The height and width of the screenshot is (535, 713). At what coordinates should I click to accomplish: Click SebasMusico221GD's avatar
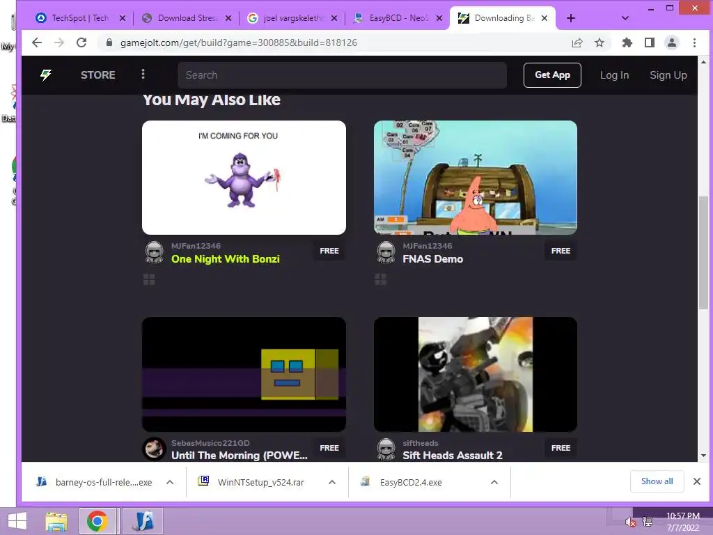(x=154, y=449)
